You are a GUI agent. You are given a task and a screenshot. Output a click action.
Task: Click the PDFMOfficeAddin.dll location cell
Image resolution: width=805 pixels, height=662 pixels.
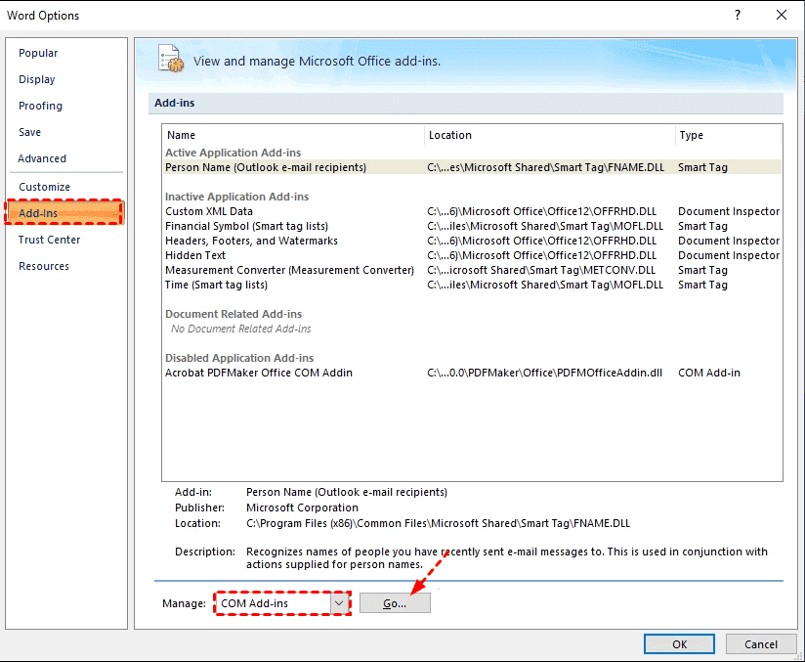point(545,374)
